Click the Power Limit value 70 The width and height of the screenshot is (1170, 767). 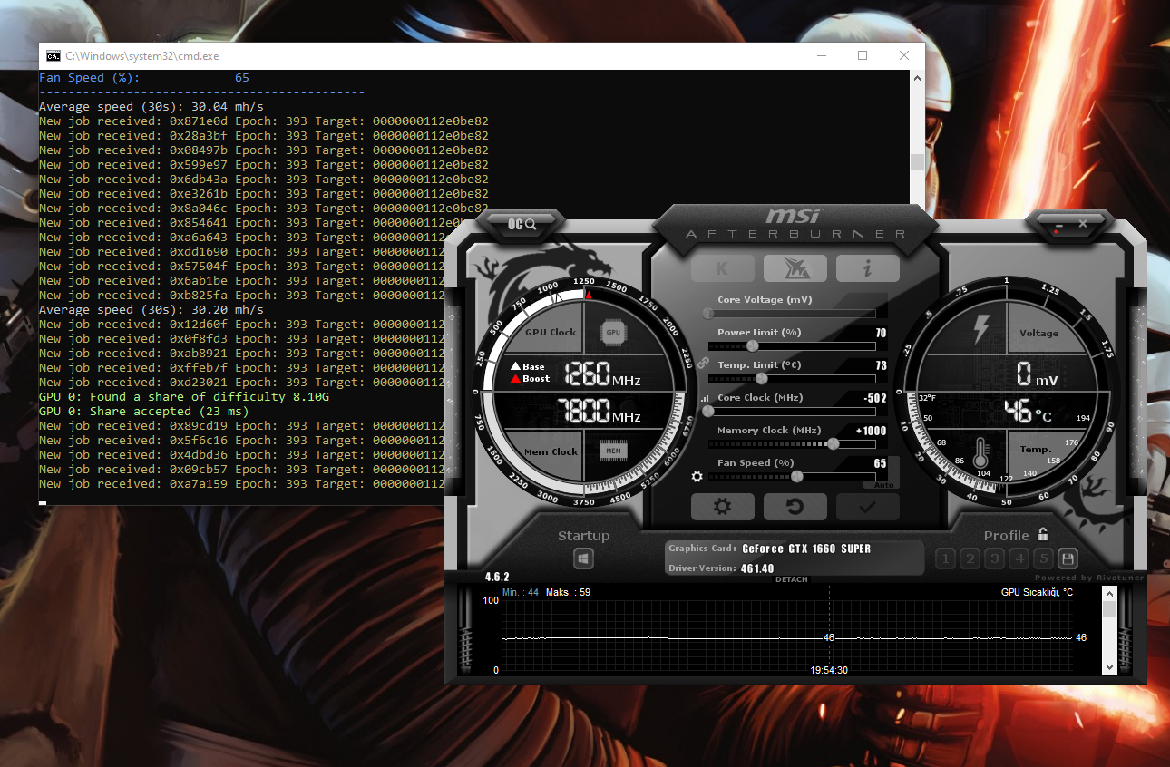(881, 333)
